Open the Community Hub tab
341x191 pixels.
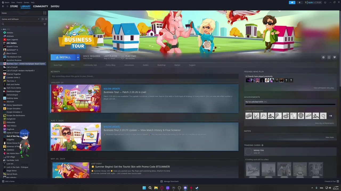pos(90,65)
